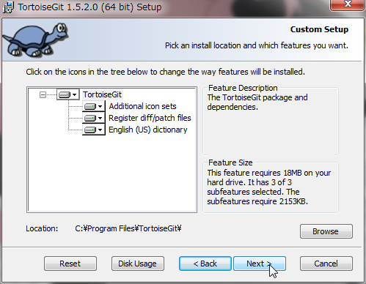Go back with the Back button
Image resolution: width=366 pixels, height=284 pixels.
205,264
